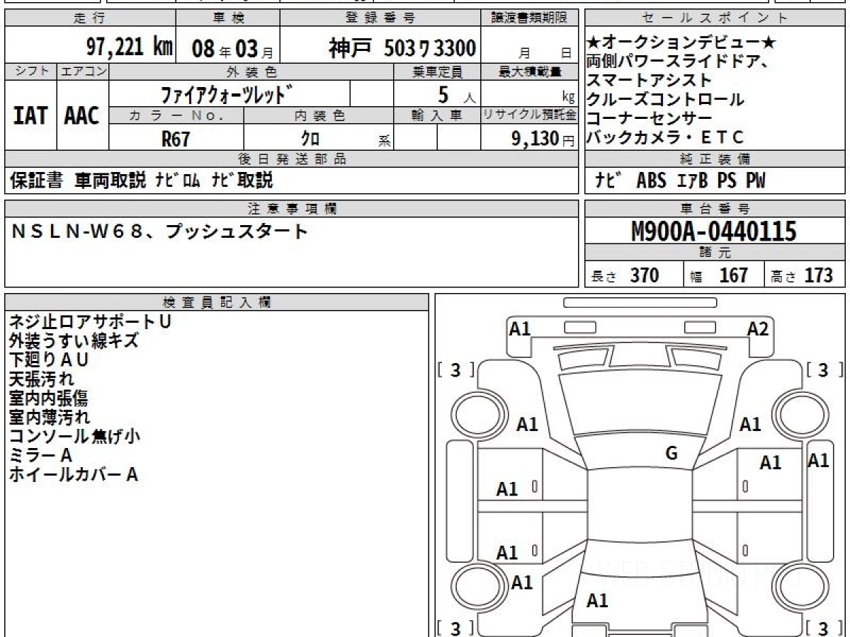
Task: Click the ★オークションデビュー★ sales point line
Action: (681, 43)
